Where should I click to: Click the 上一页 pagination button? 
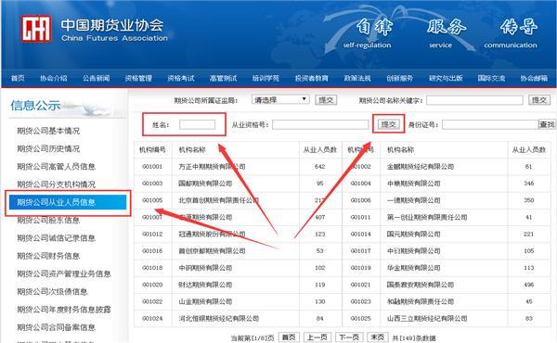point(317,337)
